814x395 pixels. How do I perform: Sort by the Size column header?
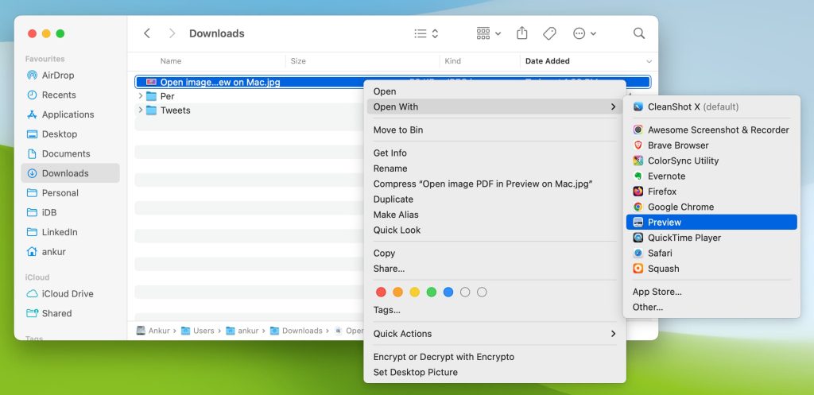tap(298, 61)
